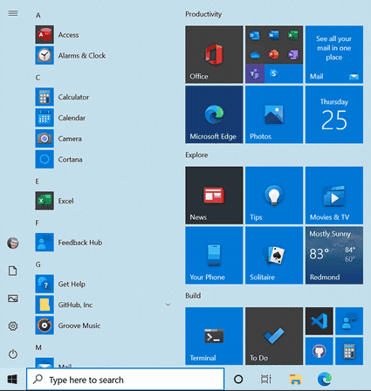Viewport: 371px width, 391px height.
Task: Open the Power options button
Action: pyautogui.click(x=13, y=354)
